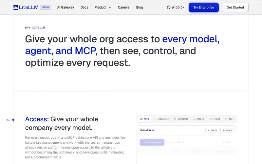The image size is (262, 164).
Task: Click the "WHY LITELLM" section label
Action: point(35,28)
